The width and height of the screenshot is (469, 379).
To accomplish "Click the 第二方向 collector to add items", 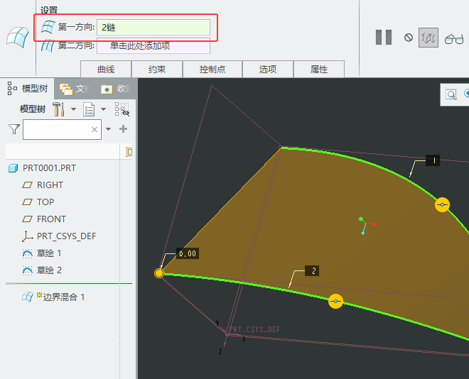I will pyautogui.click(x=153, y=45).
